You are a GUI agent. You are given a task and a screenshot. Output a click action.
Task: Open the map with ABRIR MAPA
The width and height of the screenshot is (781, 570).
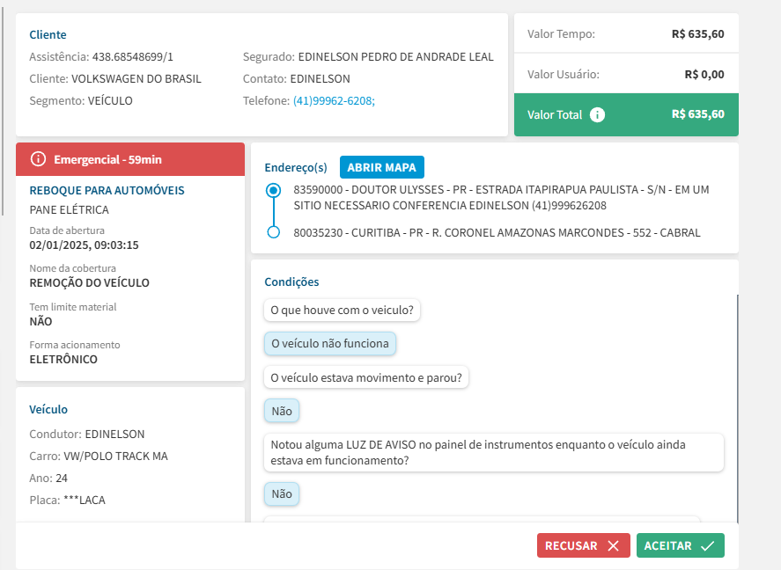(382, 167)
